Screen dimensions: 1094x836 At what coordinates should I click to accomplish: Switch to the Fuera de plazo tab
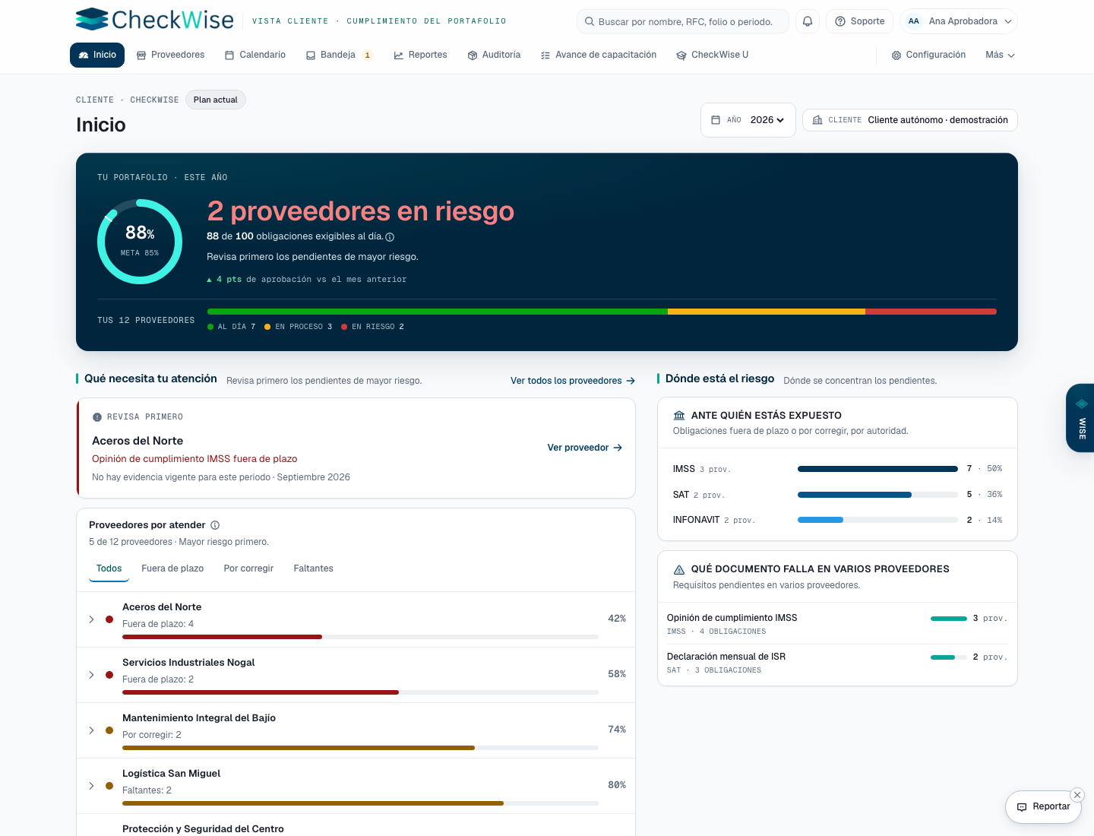pos(172,568)
